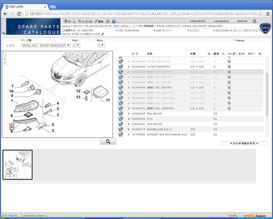Click the コード column header

[x=135, y=54]
